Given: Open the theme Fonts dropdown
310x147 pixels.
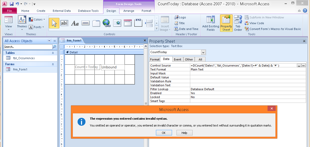Looking at the screenshot, I should point(36,27).
